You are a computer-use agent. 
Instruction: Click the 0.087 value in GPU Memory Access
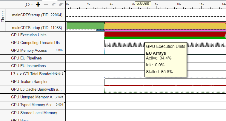59,50
